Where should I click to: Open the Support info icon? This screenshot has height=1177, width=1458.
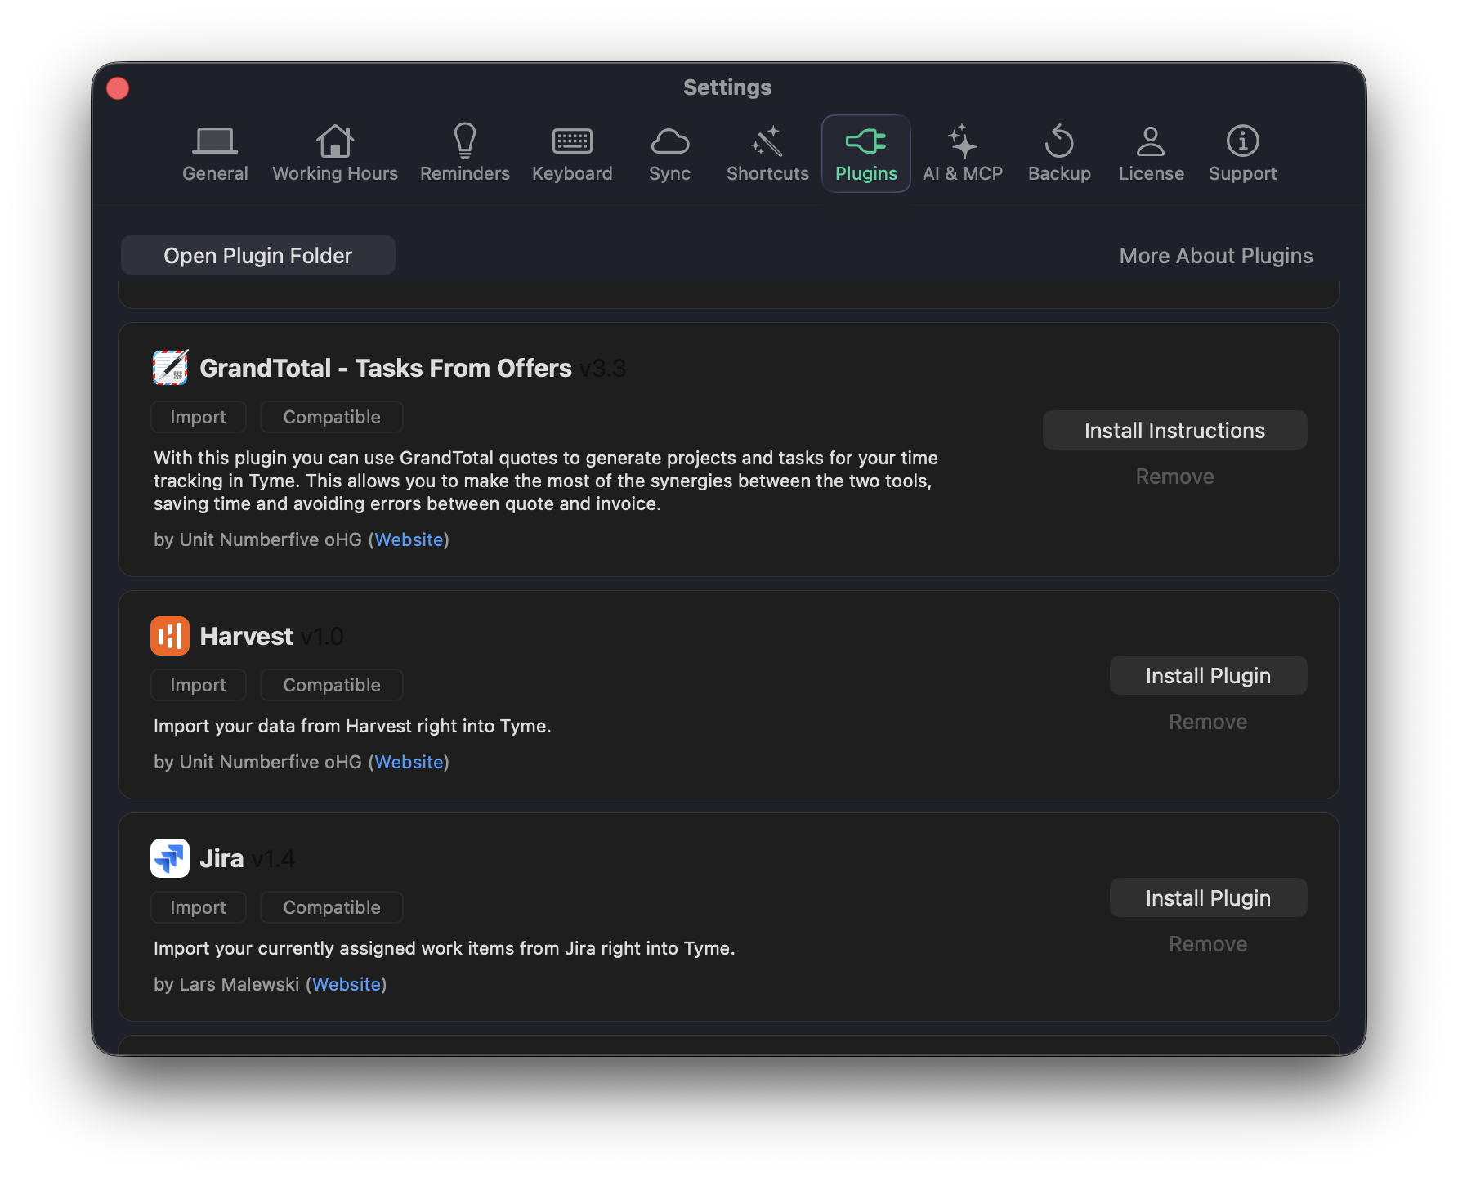1242,141
